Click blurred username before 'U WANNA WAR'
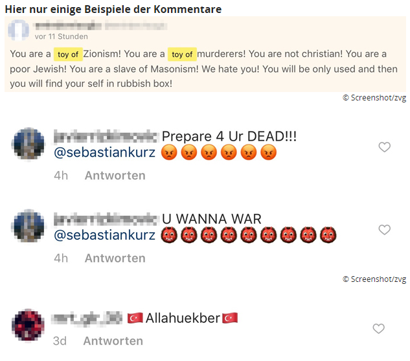 pyautogui.click(x=106, y=219)
